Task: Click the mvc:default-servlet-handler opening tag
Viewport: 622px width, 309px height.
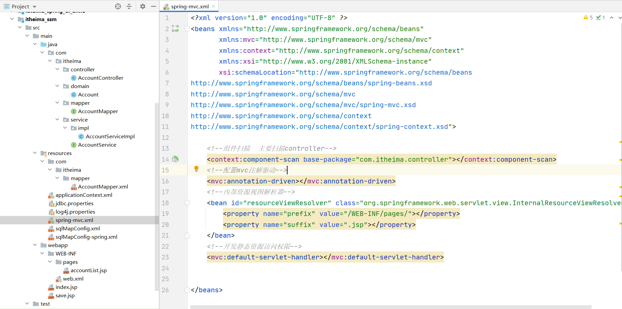Action: 265,257
